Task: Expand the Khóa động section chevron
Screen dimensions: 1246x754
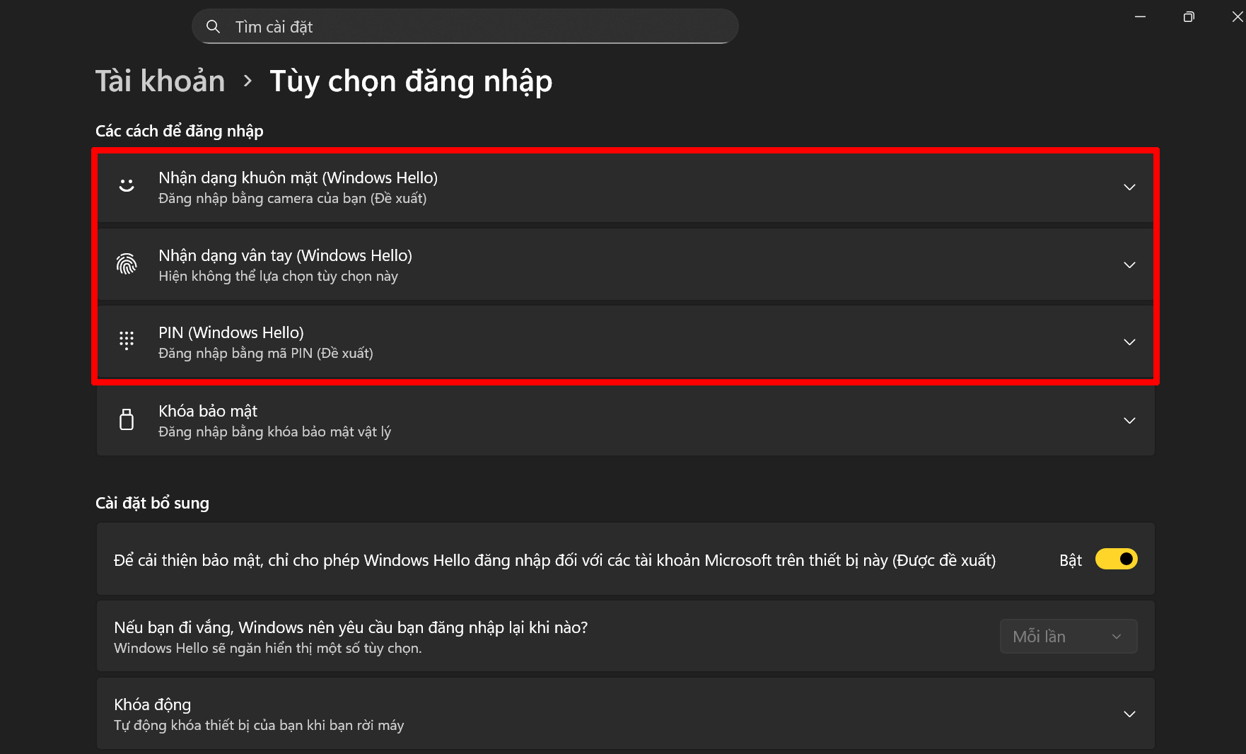Action: click(x=1129, y=714)
